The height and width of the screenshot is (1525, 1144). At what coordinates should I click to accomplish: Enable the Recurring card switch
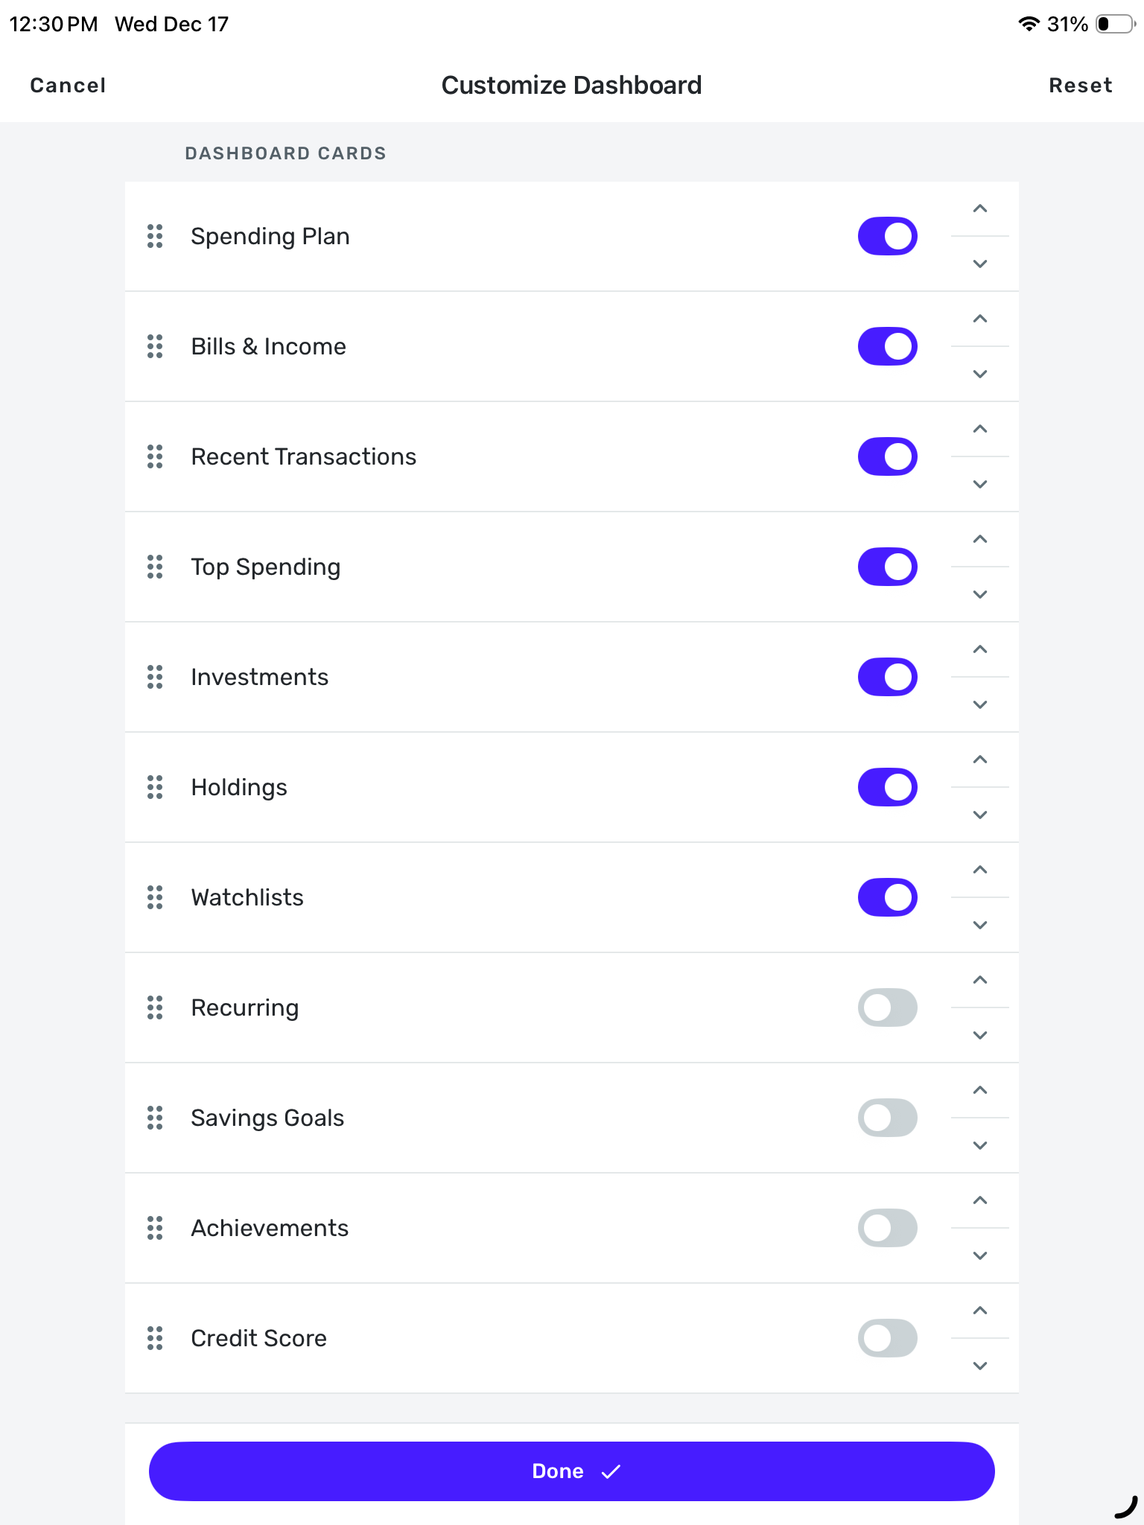(x=887, y=1007)
